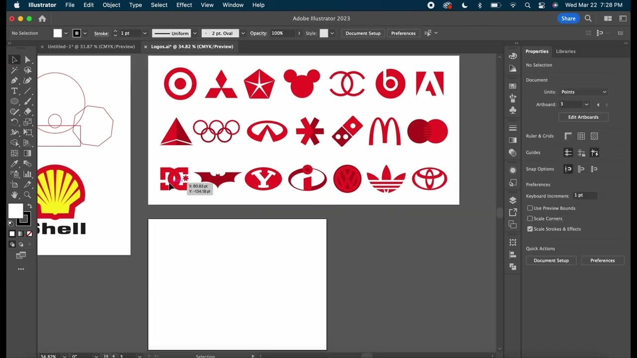The height and width of the screenshot is (358, 637).
Task: Select the Eraser tool
Action: [27, 112]
